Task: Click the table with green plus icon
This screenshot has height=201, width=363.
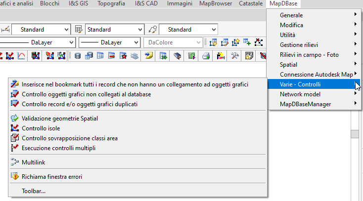Action: point(247,42)
